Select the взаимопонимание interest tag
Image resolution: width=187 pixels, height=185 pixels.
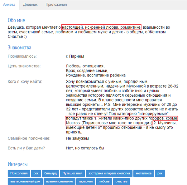[60, 181]
